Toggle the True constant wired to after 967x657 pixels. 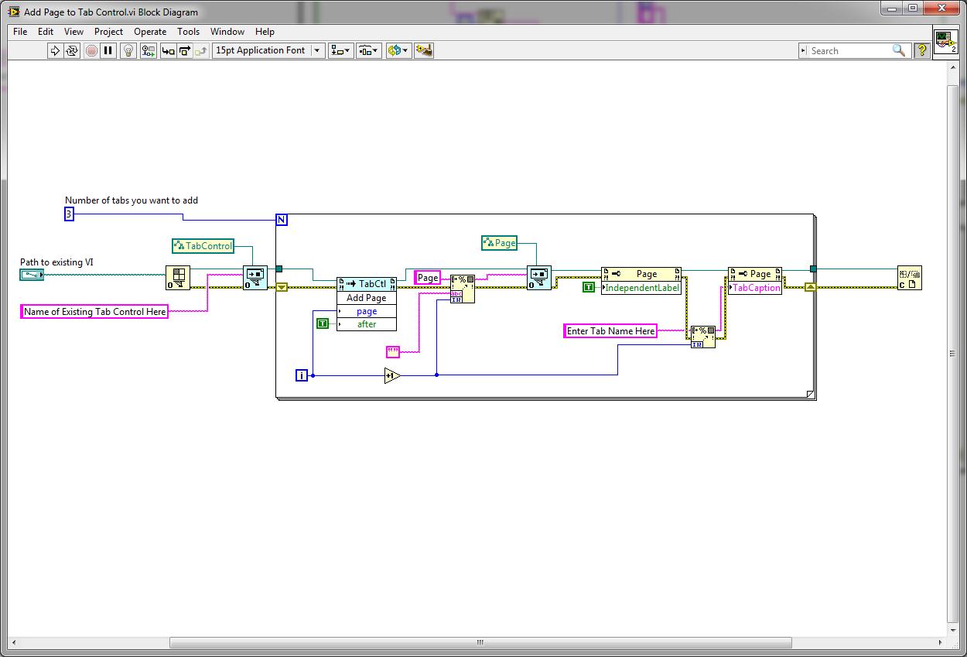click(x=323, y=323)
